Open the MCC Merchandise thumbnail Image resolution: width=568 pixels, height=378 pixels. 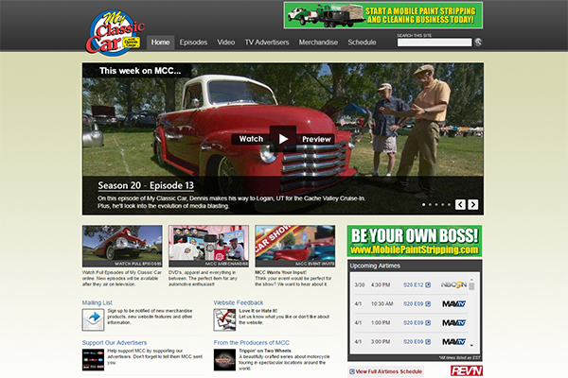click(x=208, y=246)
